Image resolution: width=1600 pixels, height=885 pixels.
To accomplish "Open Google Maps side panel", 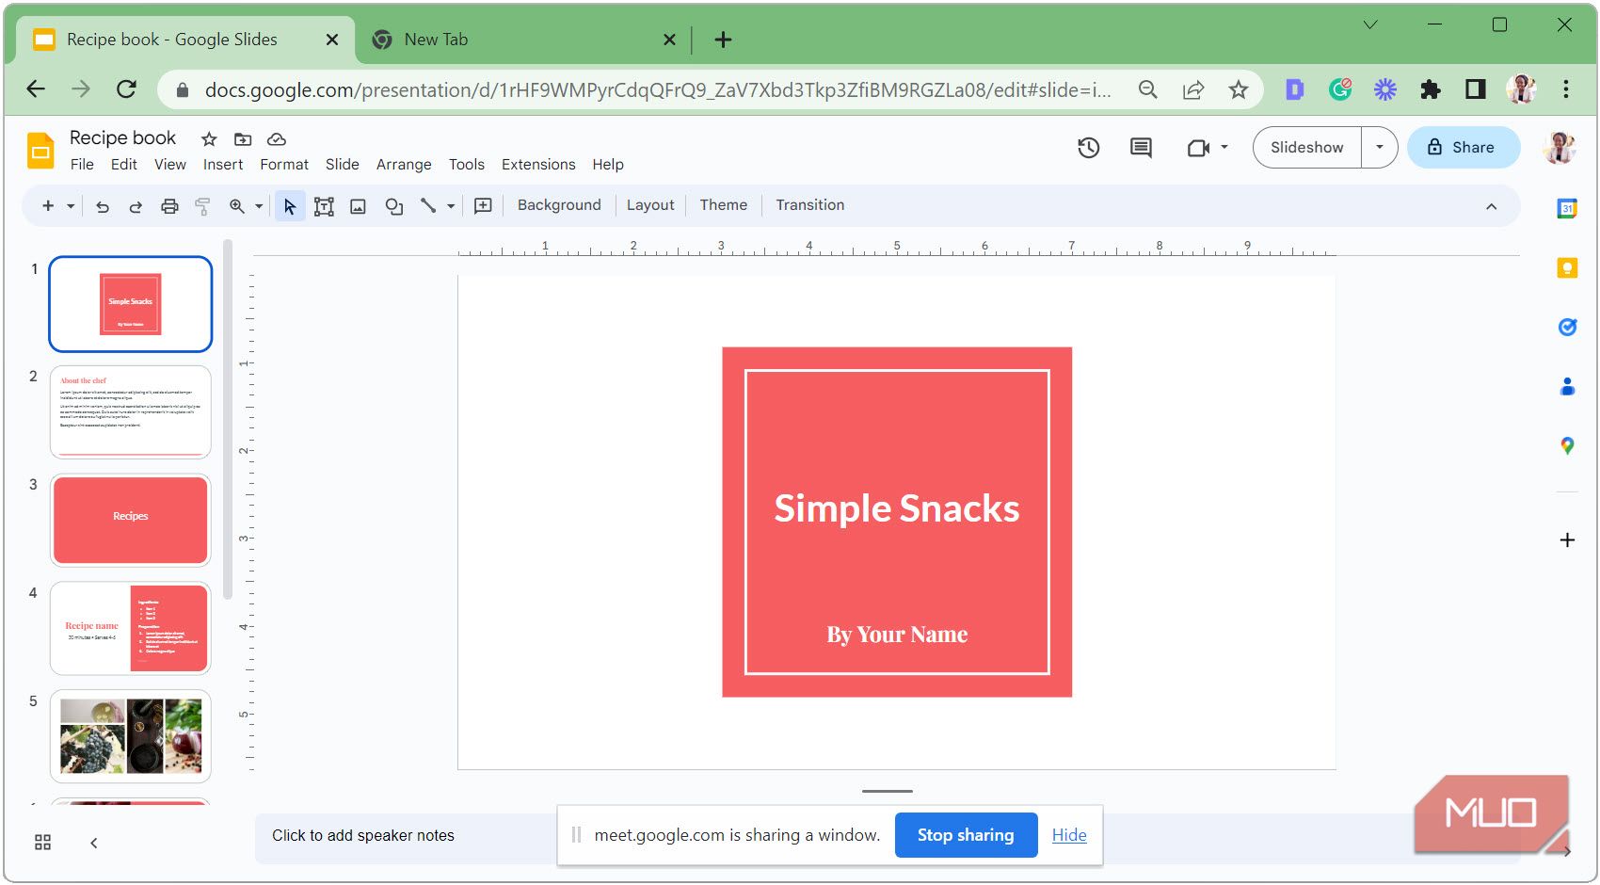I will (x=1567, y=445).
